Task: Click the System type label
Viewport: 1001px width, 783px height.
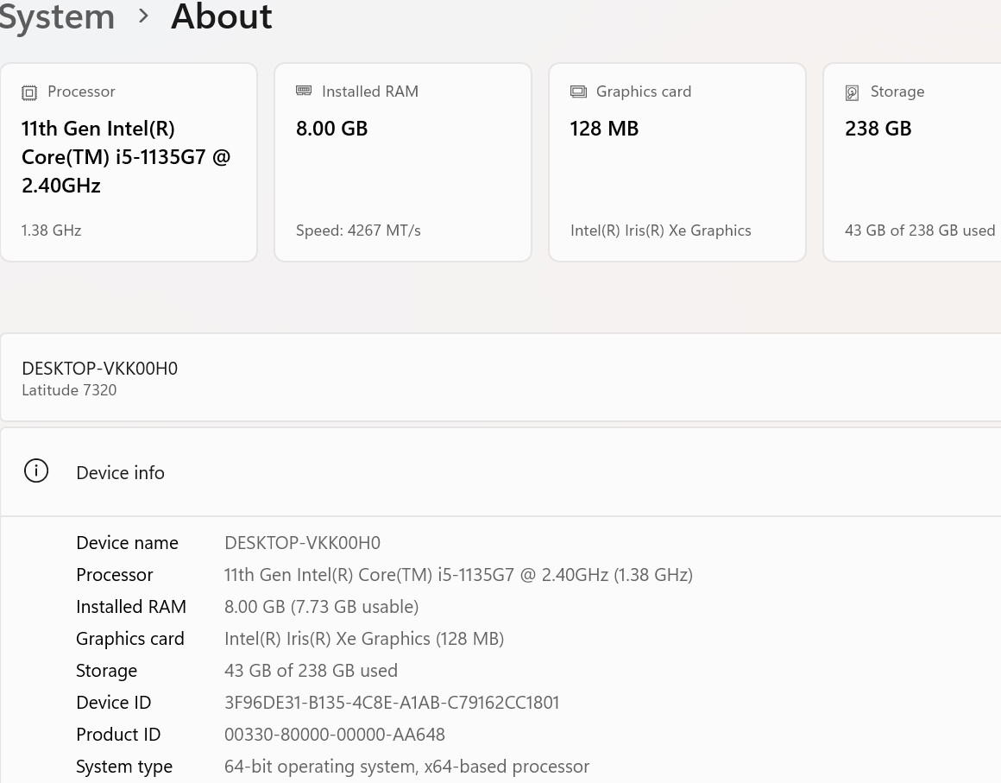Action: tap(124, 767)
